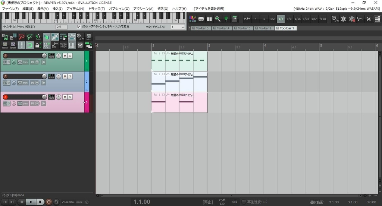
Task: Open track 2 ROUTE button
Action: point(51,76)
